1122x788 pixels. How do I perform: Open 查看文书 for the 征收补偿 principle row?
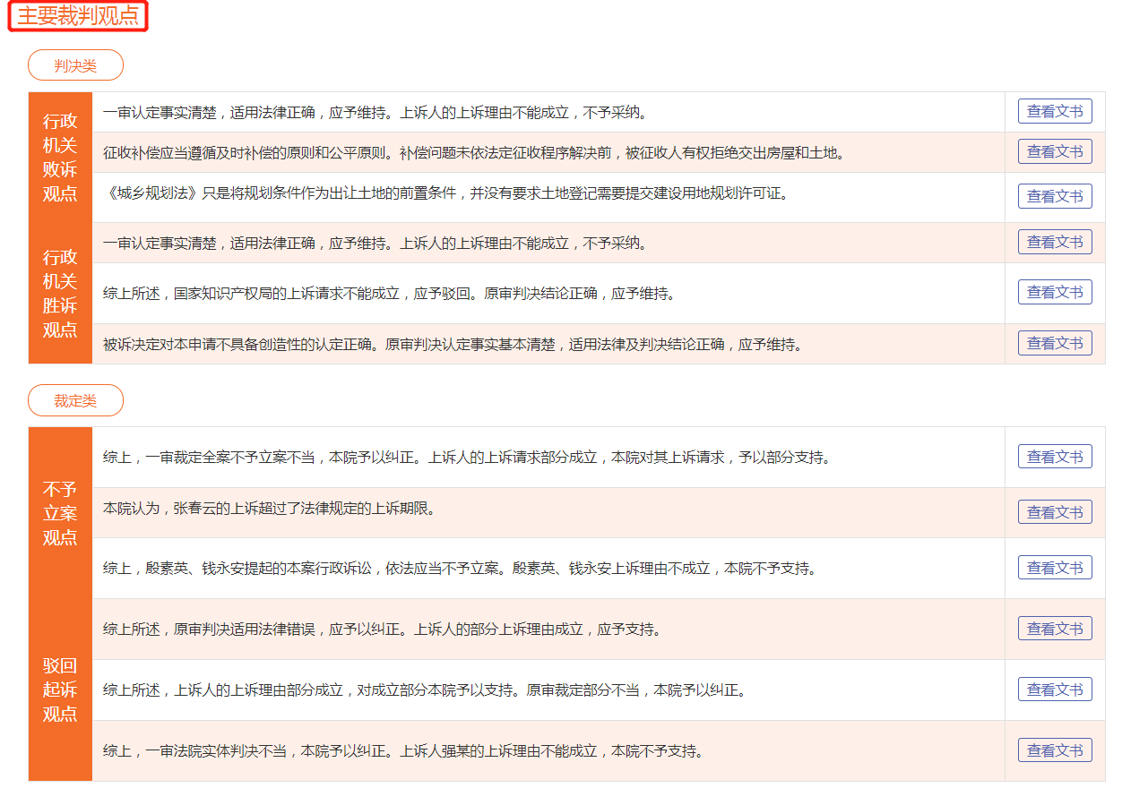pyautogui.click(x=1055, y=152)
